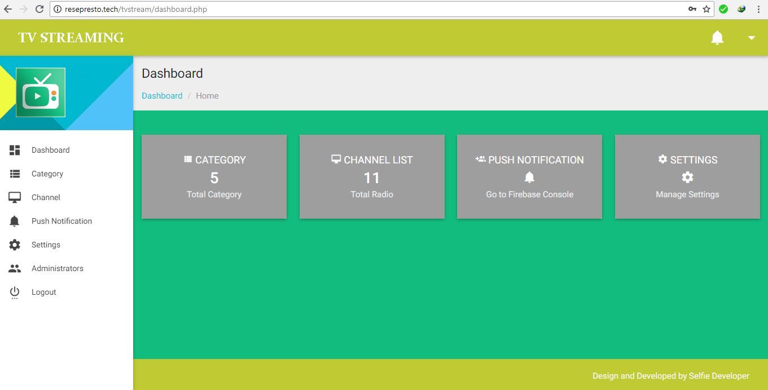Viewport: 768px width, 390px height.
Task: Click the Category list icon in sidebar
Action: point(15,174)
